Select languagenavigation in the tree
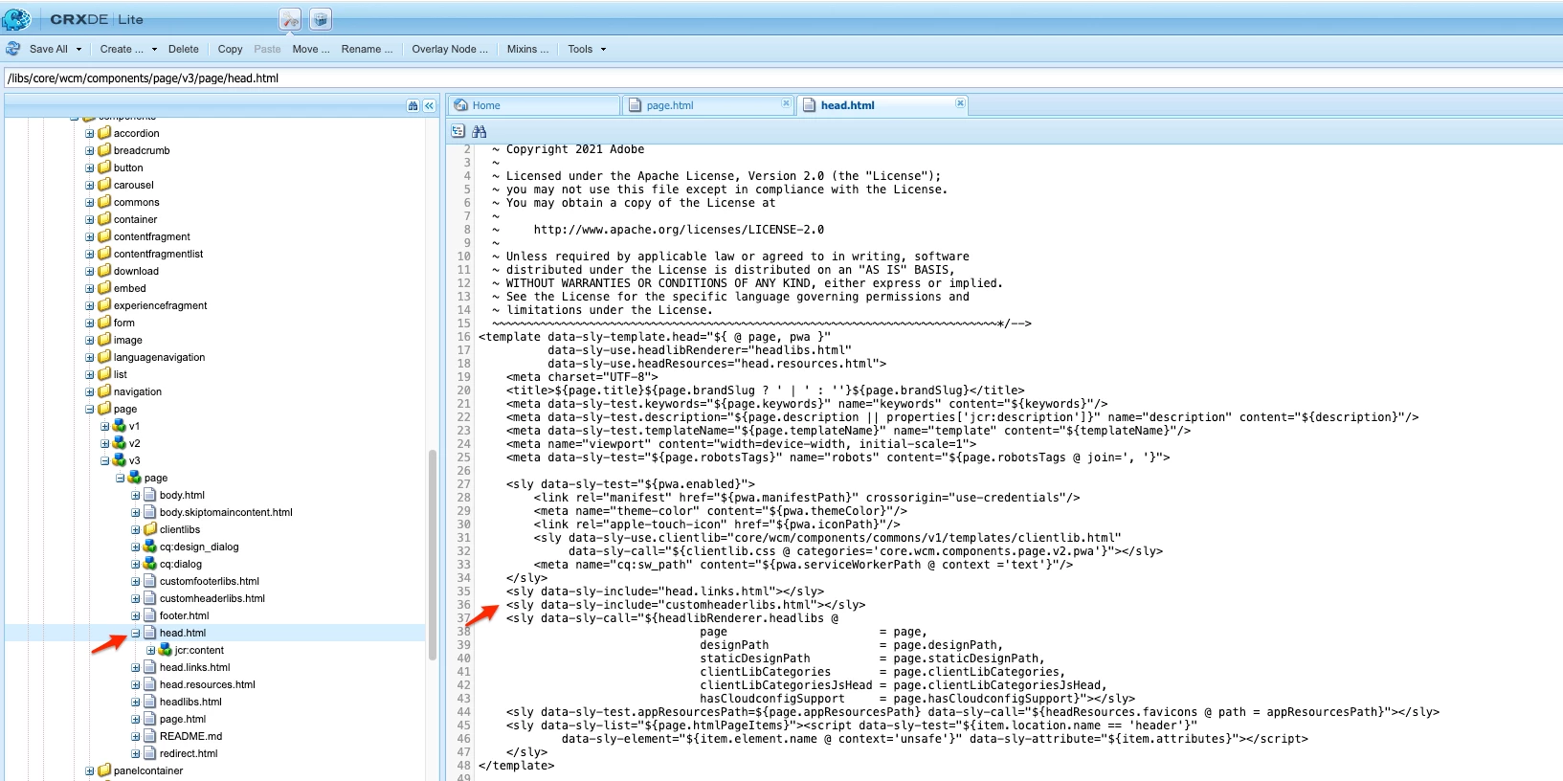 point(159,357)
